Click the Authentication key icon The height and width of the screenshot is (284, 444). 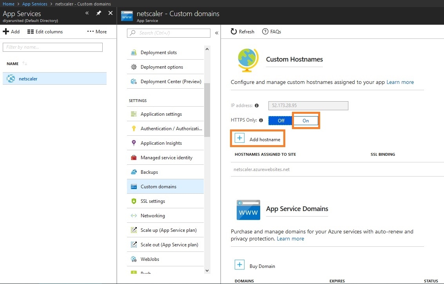pyautogui.click(x=134, y=128)
